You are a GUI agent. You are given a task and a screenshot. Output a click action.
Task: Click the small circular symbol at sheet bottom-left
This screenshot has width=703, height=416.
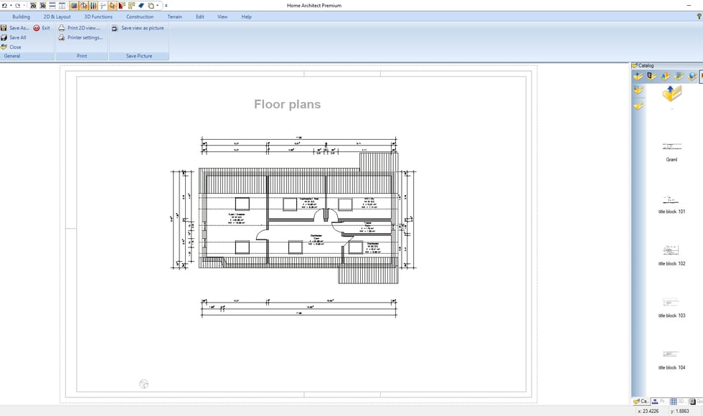click(x=144, y=384)
